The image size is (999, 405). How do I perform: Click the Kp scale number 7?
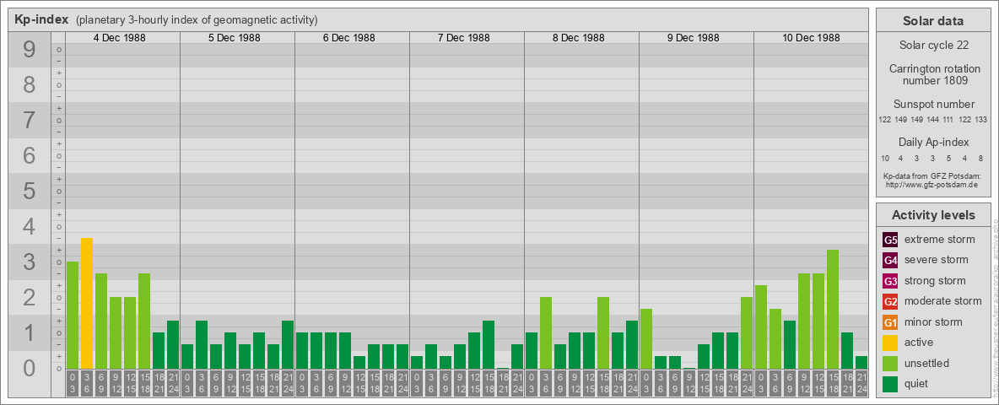coord(29,121)
